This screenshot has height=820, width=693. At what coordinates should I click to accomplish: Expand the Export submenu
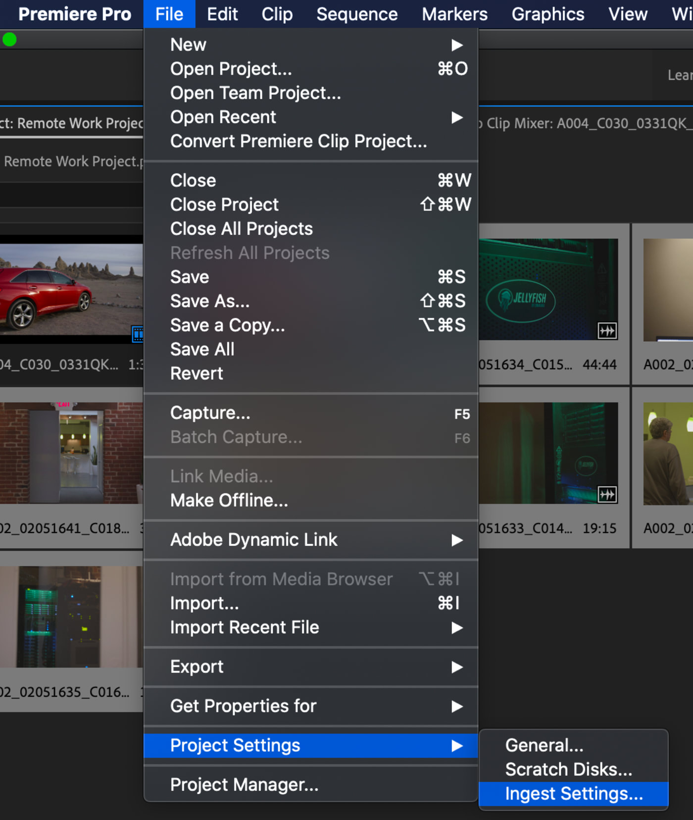311,667
